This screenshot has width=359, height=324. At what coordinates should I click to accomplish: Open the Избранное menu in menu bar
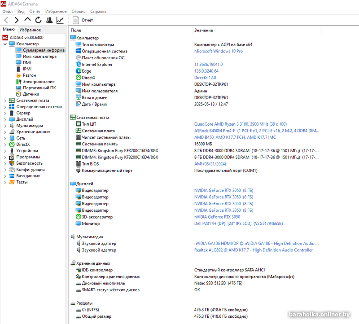pos(56,12)
